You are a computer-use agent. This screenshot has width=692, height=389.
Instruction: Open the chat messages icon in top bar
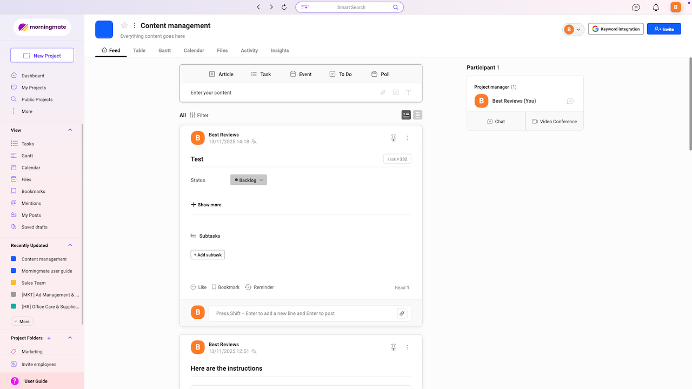(636, 7)
